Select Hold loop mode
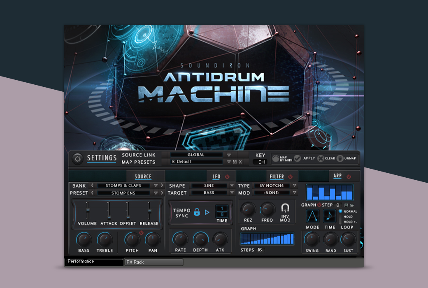 tap(348, 216)
